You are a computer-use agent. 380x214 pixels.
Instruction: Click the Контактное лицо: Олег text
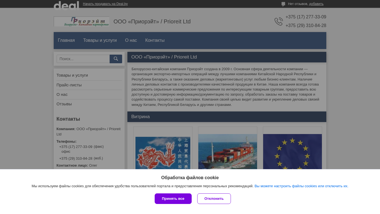(77, 166)
